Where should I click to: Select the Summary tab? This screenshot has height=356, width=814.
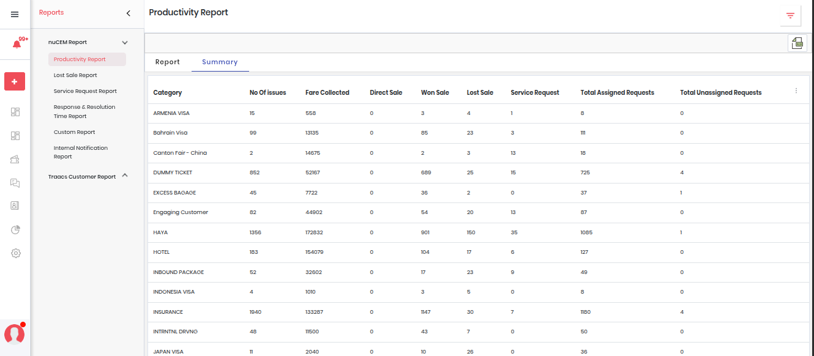(220, 62)
